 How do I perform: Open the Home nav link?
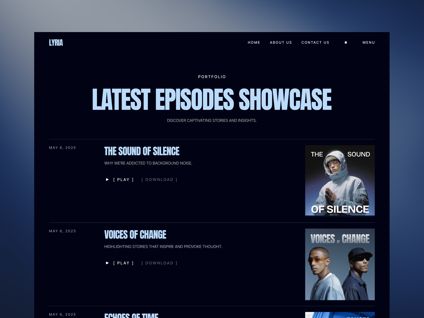click(254, 42)
